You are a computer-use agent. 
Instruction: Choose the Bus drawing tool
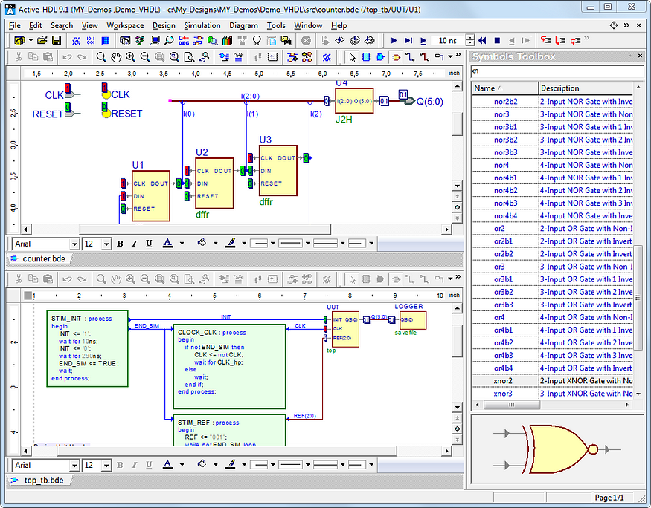(425, 56)
